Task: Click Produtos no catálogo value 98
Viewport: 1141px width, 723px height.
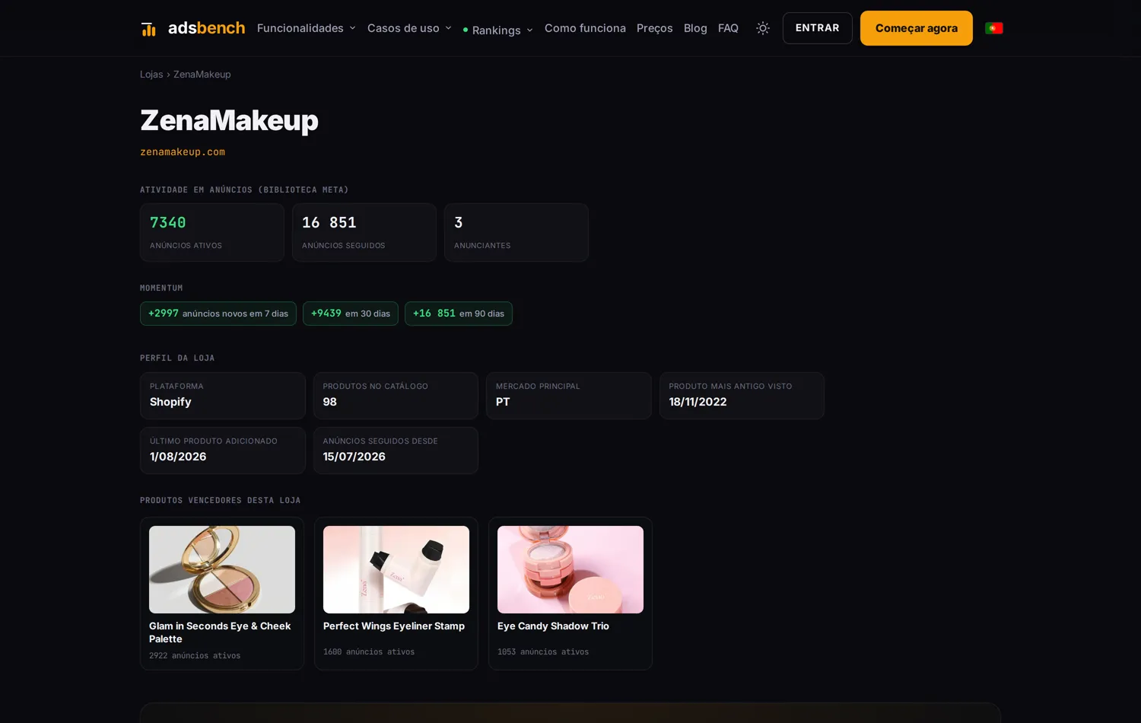Action: click(x=329, y=402)
